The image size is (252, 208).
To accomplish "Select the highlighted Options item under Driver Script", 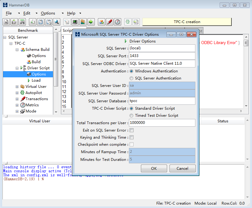I will 39,74.
